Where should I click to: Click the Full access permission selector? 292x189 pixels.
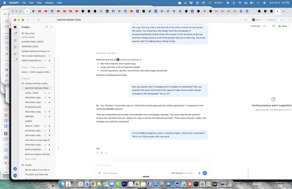[x=110, y=173]
